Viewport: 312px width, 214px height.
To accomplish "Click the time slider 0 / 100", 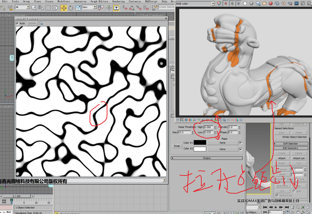I will [x=17, y=196].
